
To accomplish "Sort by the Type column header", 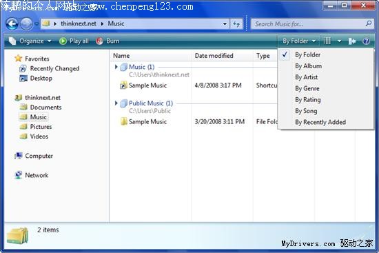I will click(265, 56).
